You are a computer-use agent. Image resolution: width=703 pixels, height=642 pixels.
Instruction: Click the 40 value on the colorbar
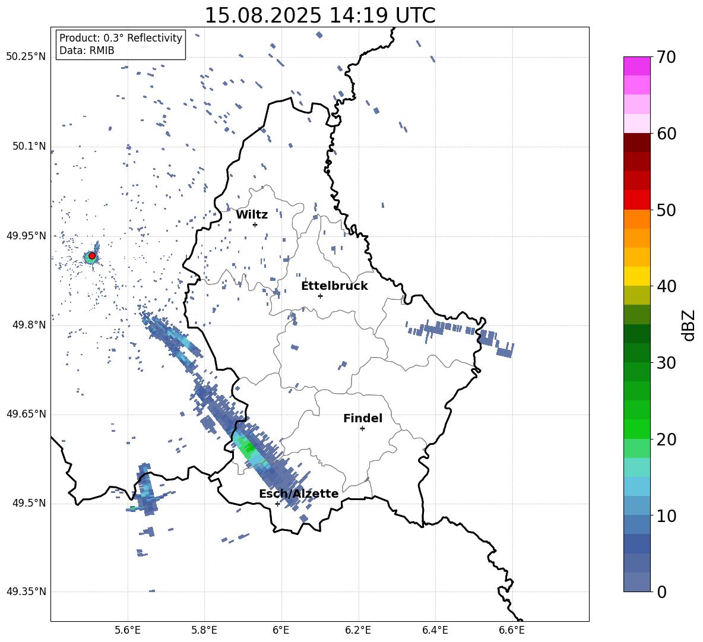(666, 286)
